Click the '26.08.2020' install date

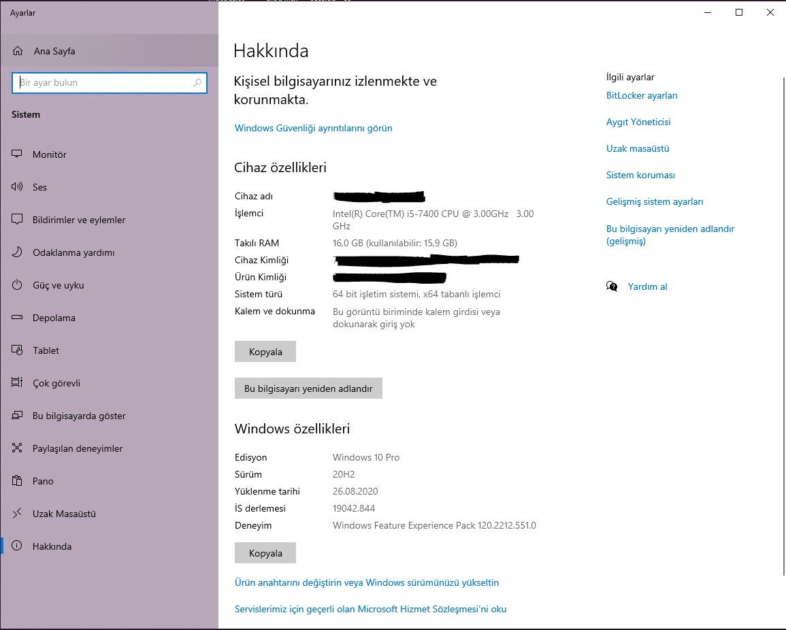click(x=355, y=491)
